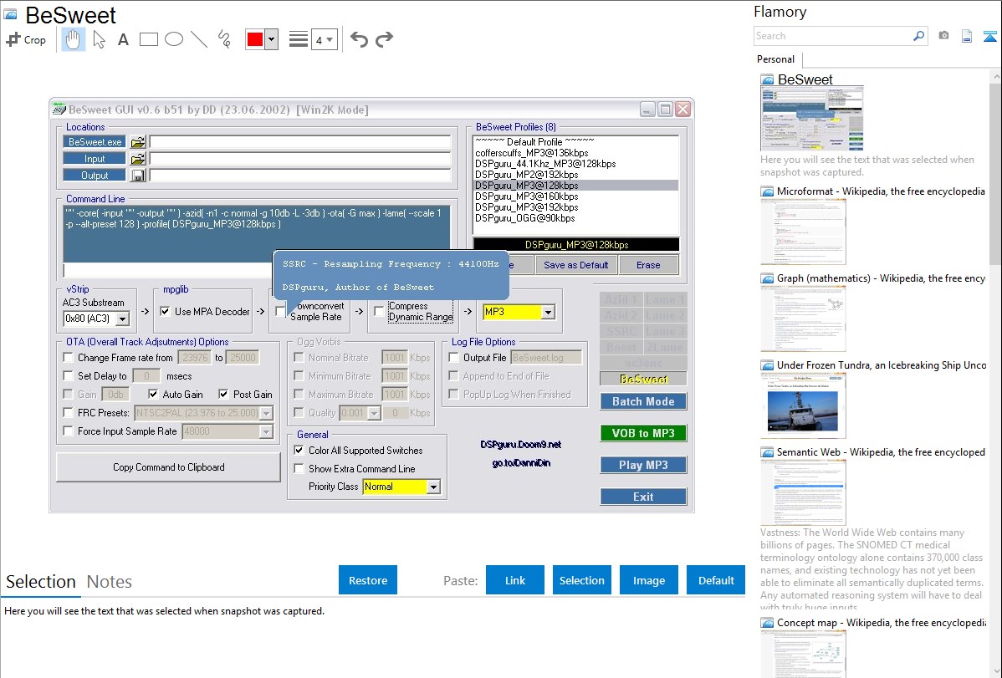
Task: Click the line thickness icon
Action: [x=299, y=39]
